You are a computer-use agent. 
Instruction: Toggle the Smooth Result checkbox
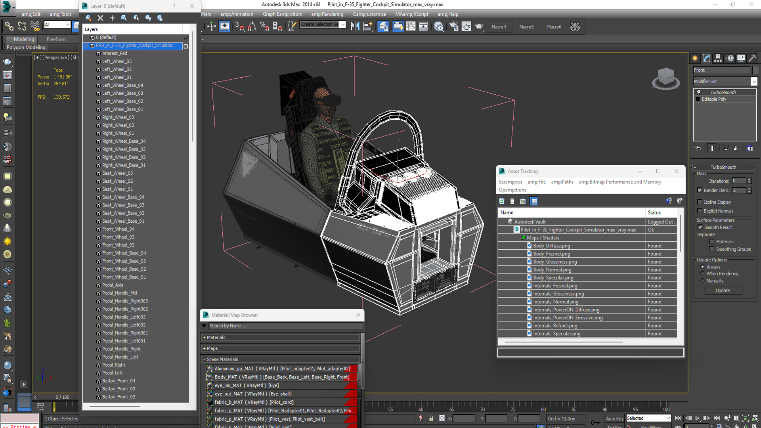coord(700,227)
